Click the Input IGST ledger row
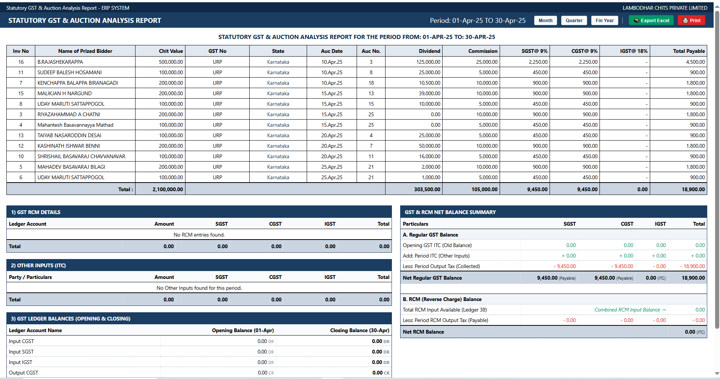This screenshot has width=720, height=379. pos(199,362)
